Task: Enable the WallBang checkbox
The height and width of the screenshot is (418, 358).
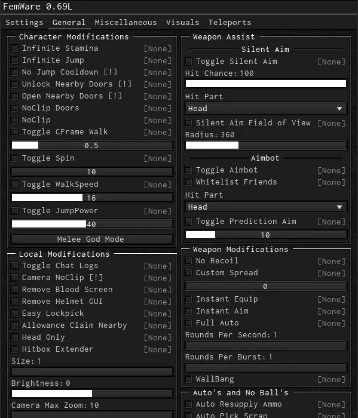Action: point(188,379)
